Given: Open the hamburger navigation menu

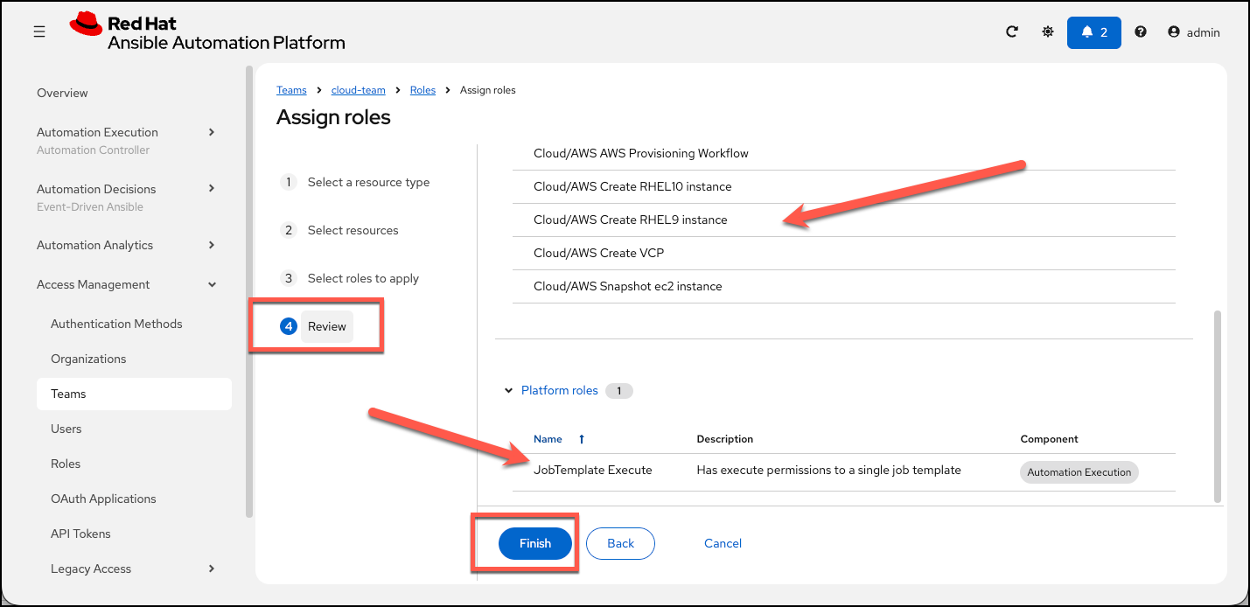Looking at the screenshot, I should point(39,31).
